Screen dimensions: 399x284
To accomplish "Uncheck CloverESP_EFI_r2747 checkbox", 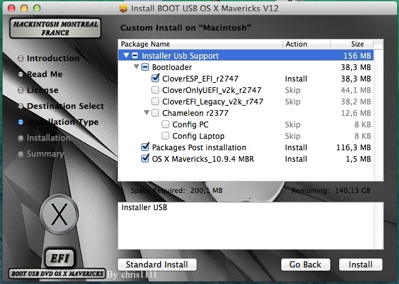I will pyautogui.click(x=155, y=78).
